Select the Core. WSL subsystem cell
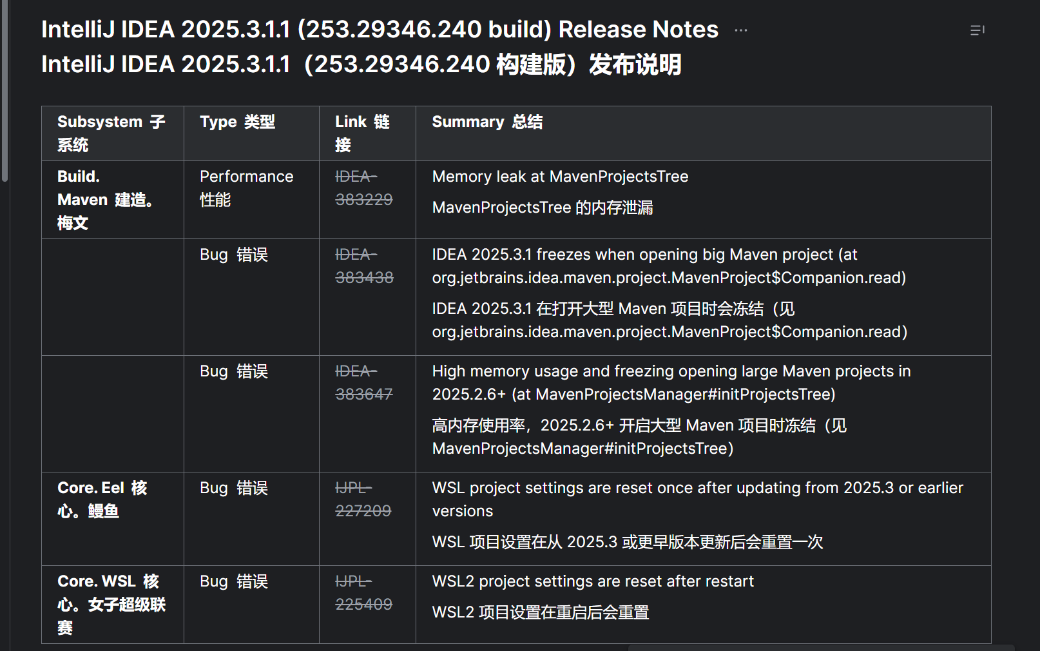 point(113,605)
